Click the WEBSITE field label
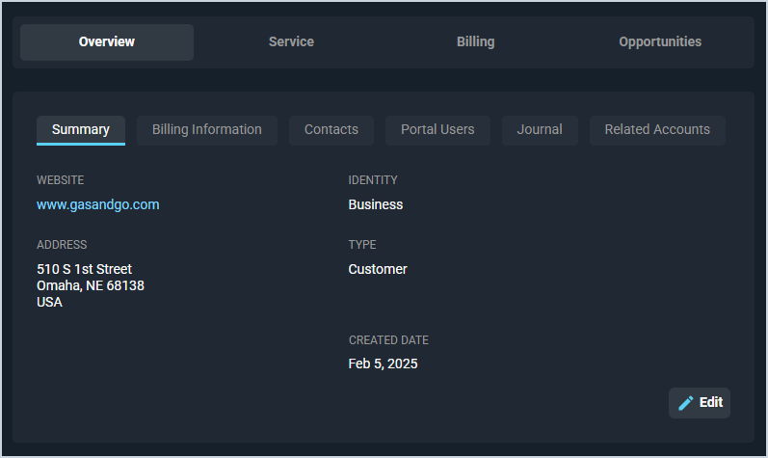Image resolution: width=768 pixels, height=458 pixels. pyautogui.click(x=60, y=180)
